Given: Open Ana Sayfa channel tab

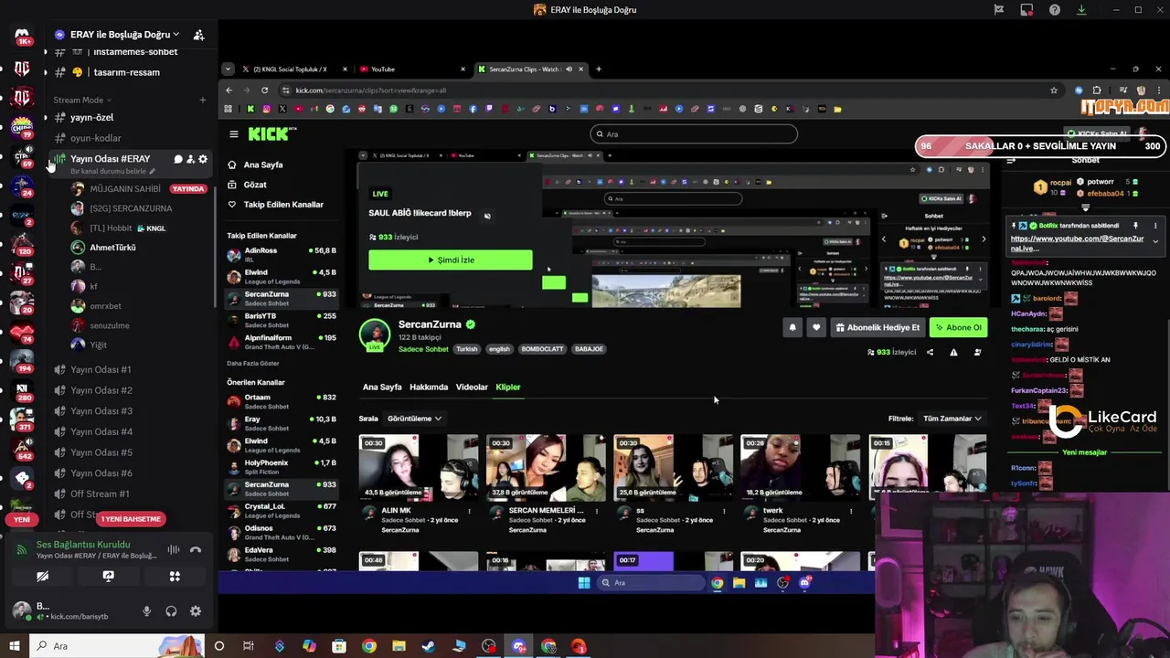Looking at the screenshot, I should pos(382,387).
